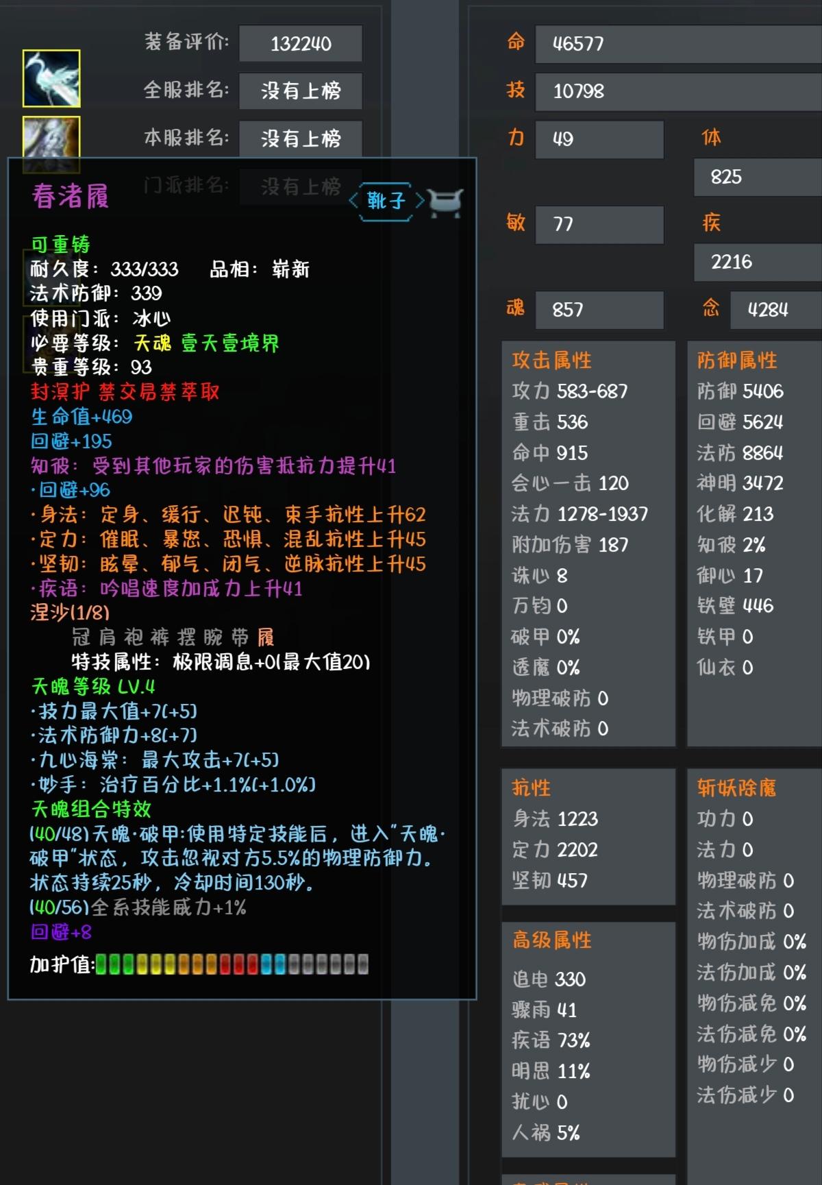Click the 物伤加成 0% stat
The image size is (822, 1185).
[x=751, y=942]
